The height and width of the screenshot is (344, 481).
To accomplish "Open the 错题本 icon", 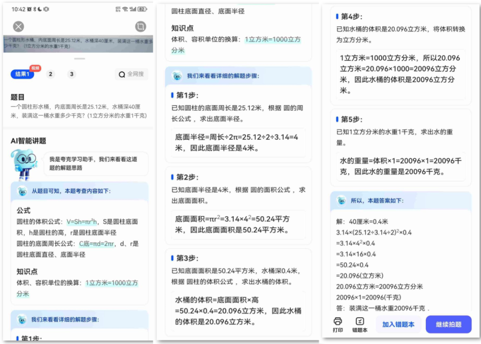I will (x=359, y=325).
